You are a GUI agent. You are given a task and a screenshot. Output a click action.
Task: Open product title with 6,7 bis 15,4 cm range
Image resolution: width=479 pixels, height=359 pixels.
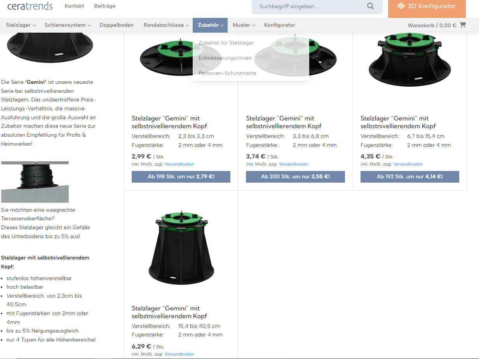(x=398, y=122)
